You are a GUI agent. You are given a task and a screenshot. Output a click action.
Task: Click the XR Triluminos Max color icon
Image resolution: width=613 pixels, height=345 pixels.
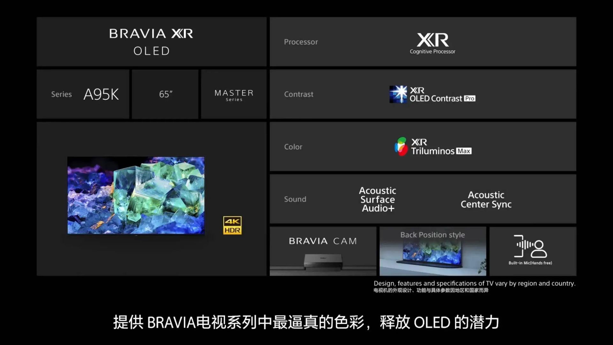click(400, 147)
